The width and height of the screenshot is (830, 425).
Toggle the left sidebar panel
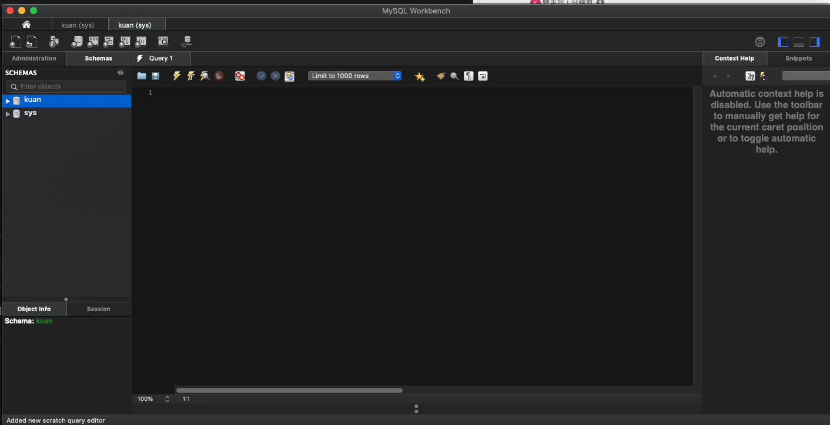click(x=783, y=42)
